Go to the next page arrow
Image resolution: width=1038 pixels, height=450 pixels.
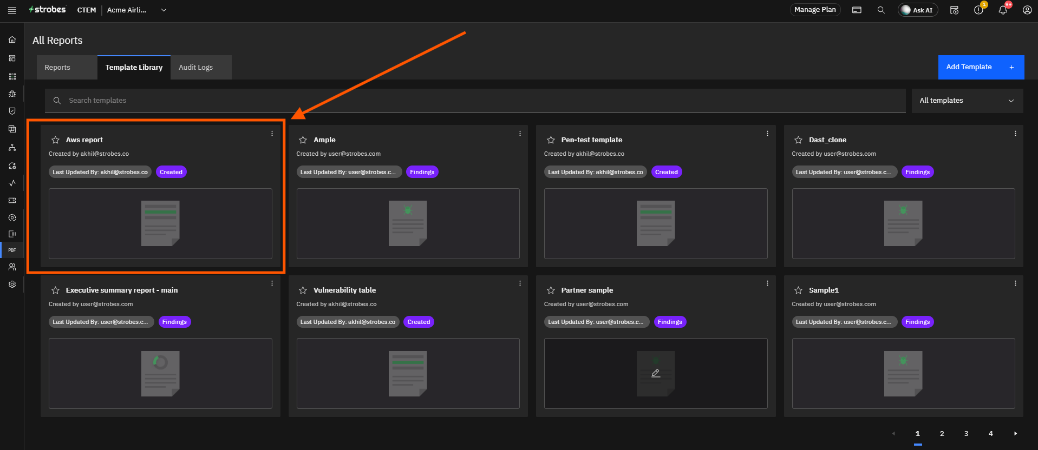[1015, 433]
